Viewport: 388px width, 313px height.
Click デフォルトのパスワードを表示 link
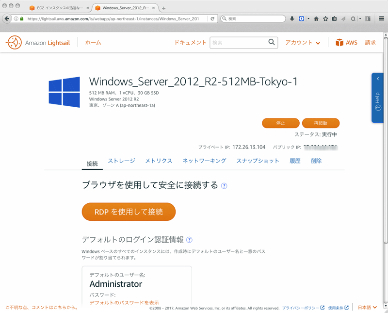tap(124, 303)
